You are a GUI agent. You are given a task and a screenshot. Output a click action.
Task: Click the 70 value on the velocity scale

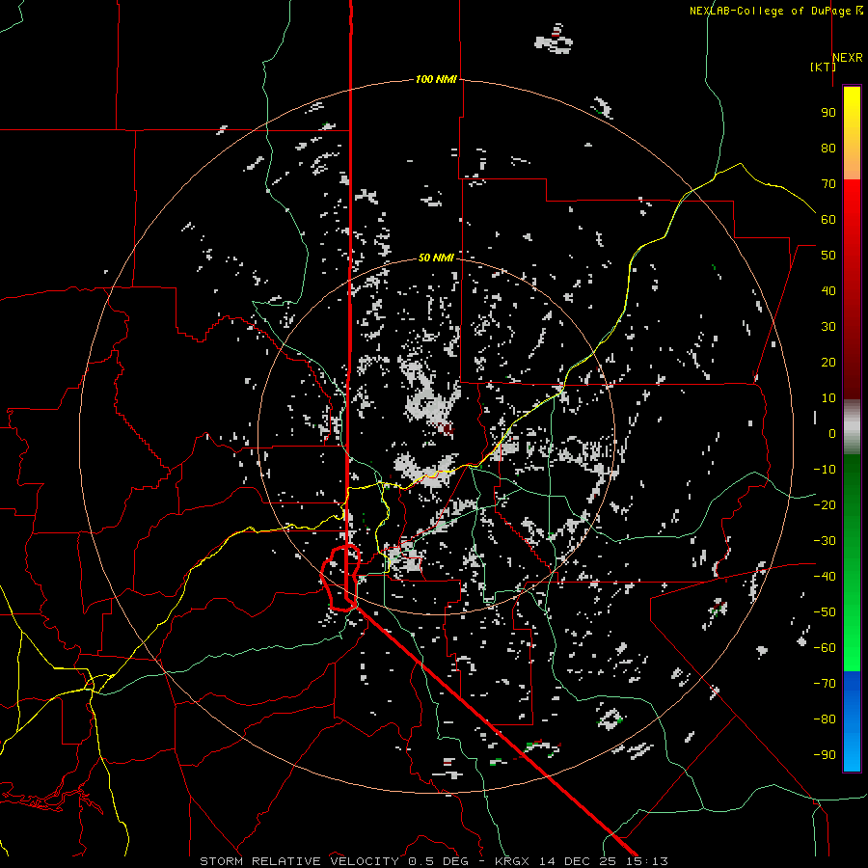828,184
